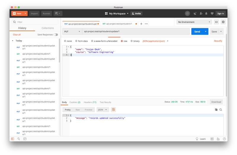Click the notifications bell icon
Image resolution: width=237 pixels, height=155 pixels.
[206, 13]
